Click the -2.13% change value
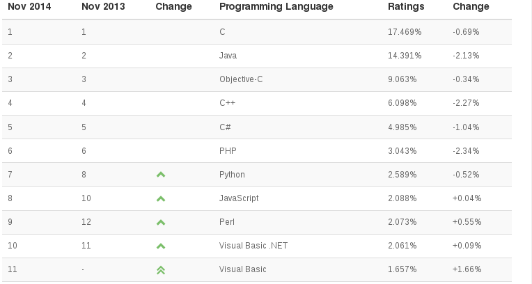 pyautogui.click(x=466, y=56)
